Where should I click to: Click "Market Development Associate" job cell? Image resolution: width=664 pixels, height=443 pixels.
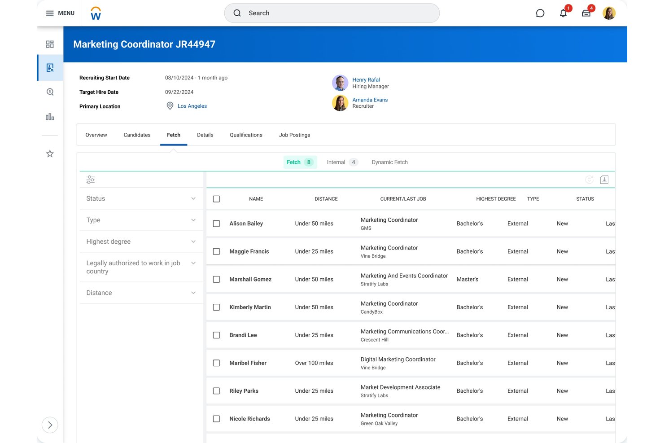(x=400, y=387)
